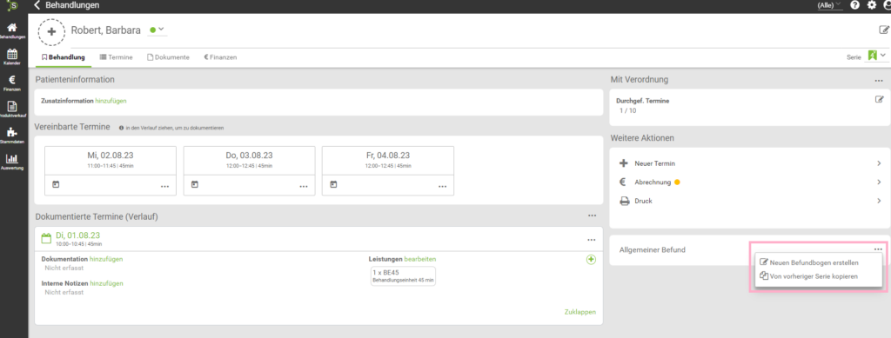Click the orange status dot beside Abrechnung
Screen dimensions: 891x338
[677, 182]
